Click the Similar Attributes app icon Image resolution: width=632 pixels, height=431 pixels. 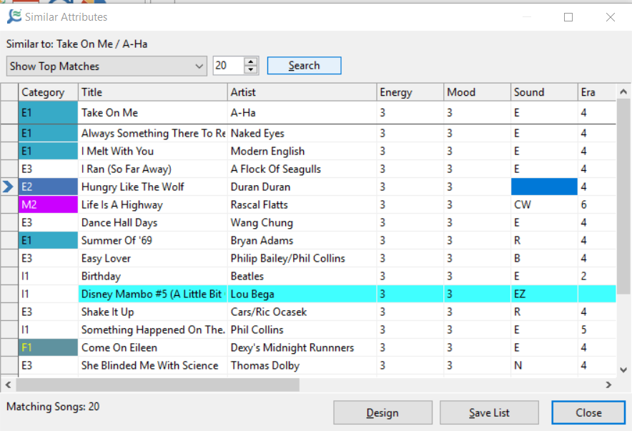[14, 16]
